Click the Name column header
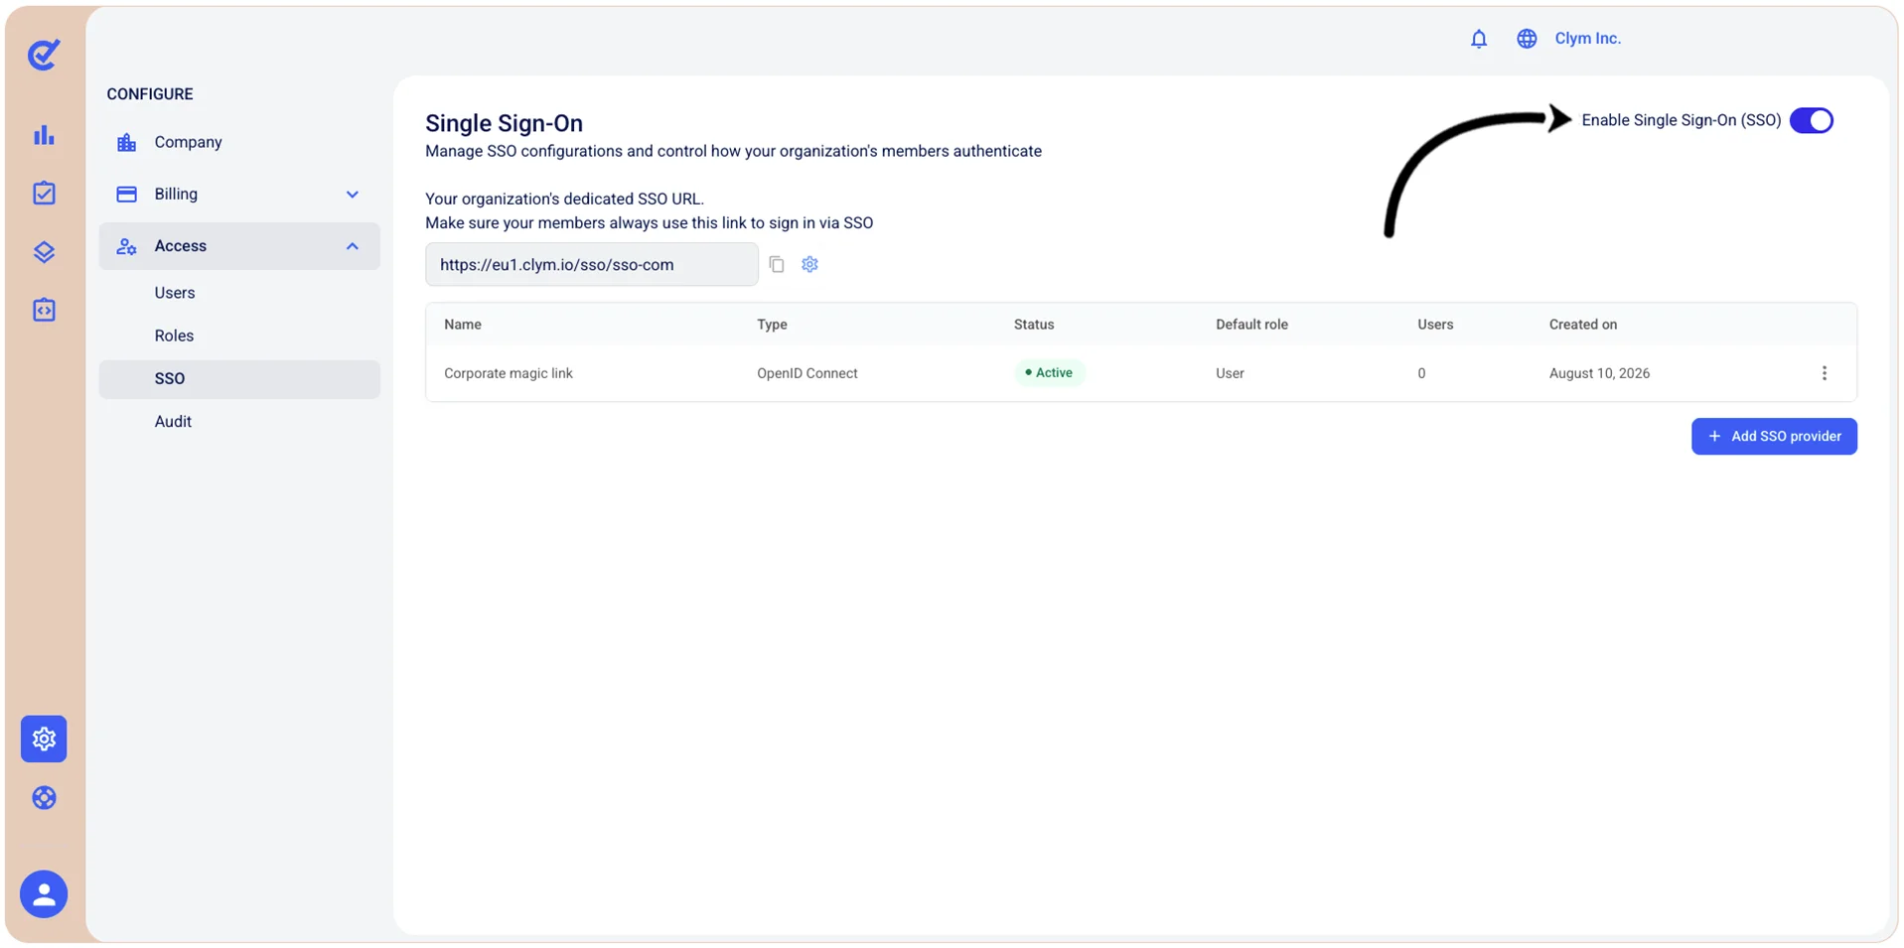 point(463,325)
